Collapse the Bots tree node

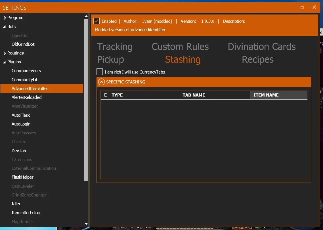(5, 27)
